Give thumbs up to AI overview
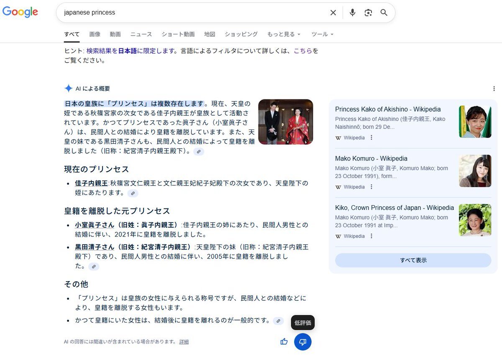502x356 pixels. [284, 341]
